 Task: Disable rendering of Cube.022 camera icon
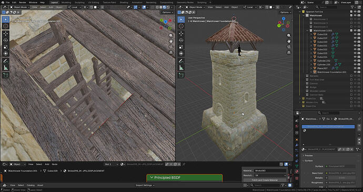[x=359, y=49]
